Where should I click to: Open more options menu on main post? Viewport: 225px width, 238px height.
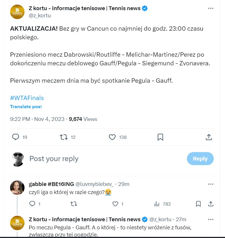click(x=211, y=8)
